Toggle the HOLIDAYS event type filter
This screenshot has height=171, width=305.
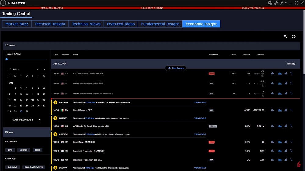[x=13, y=167]
